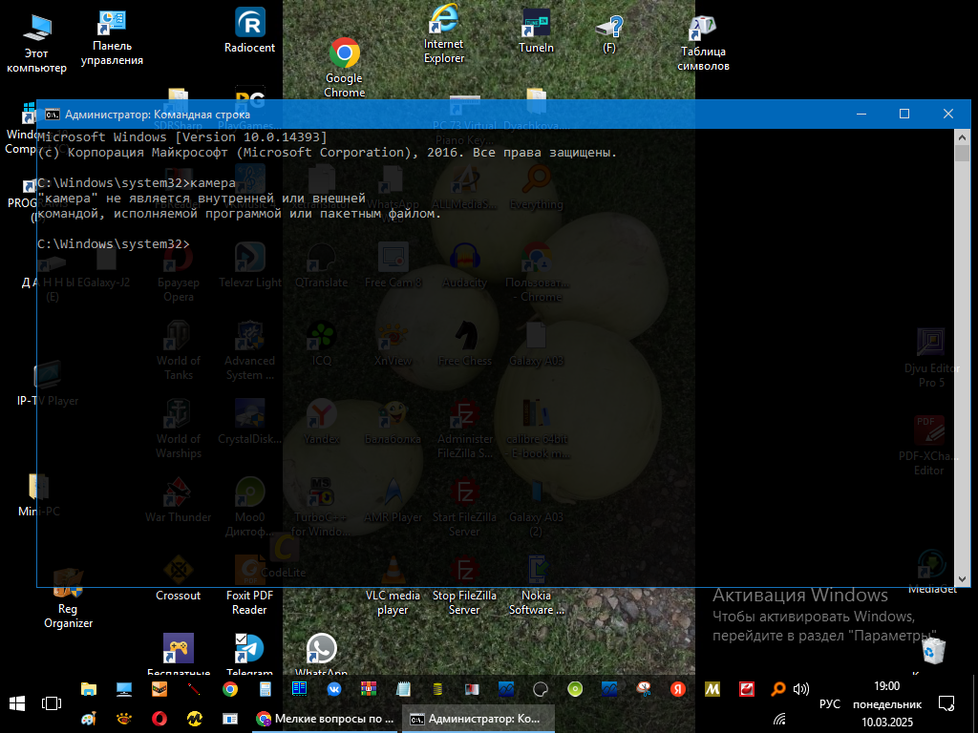Viewport: 978px width, 733px height.
Task: Open the Start menu
Action: click(17, 703)
